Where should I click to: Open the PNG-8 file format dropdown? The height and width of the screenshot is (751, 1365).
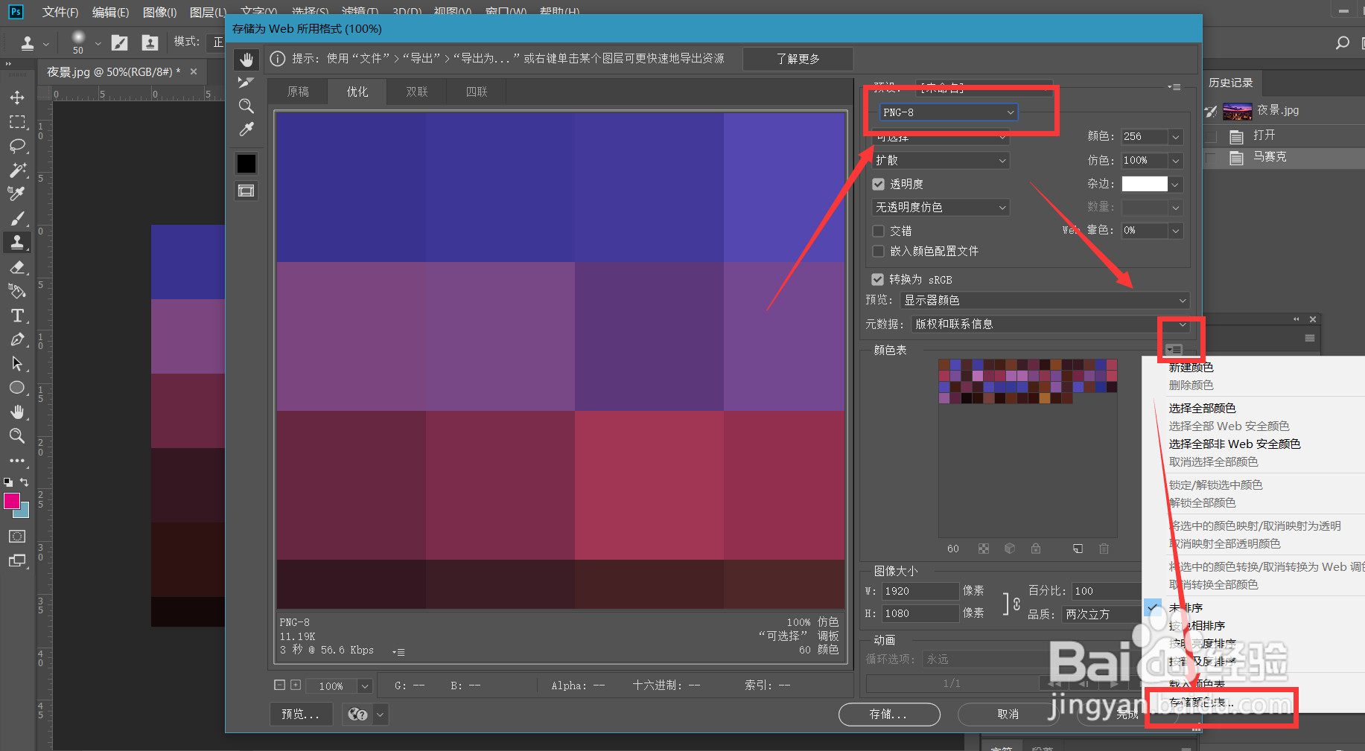click(948, 112)
